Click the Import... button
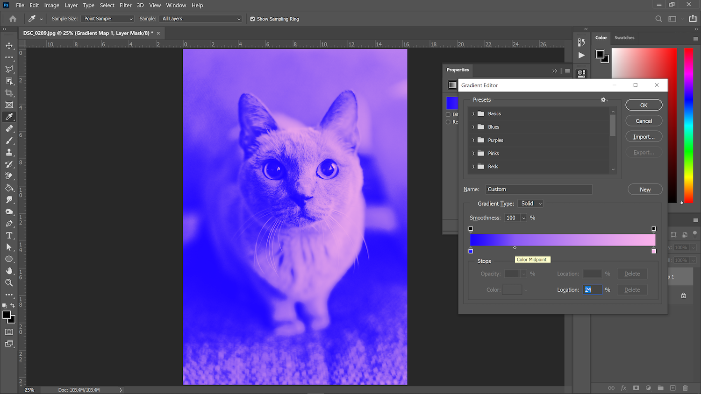Viewport: 701px width, 394px height. [x=644, y=137]
